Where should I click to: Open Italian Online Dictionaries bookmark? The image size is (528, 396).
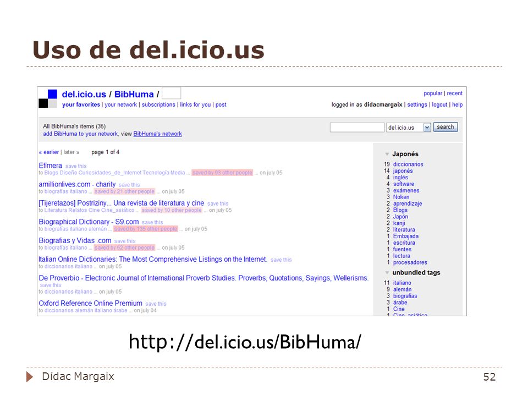click(152, 259)
